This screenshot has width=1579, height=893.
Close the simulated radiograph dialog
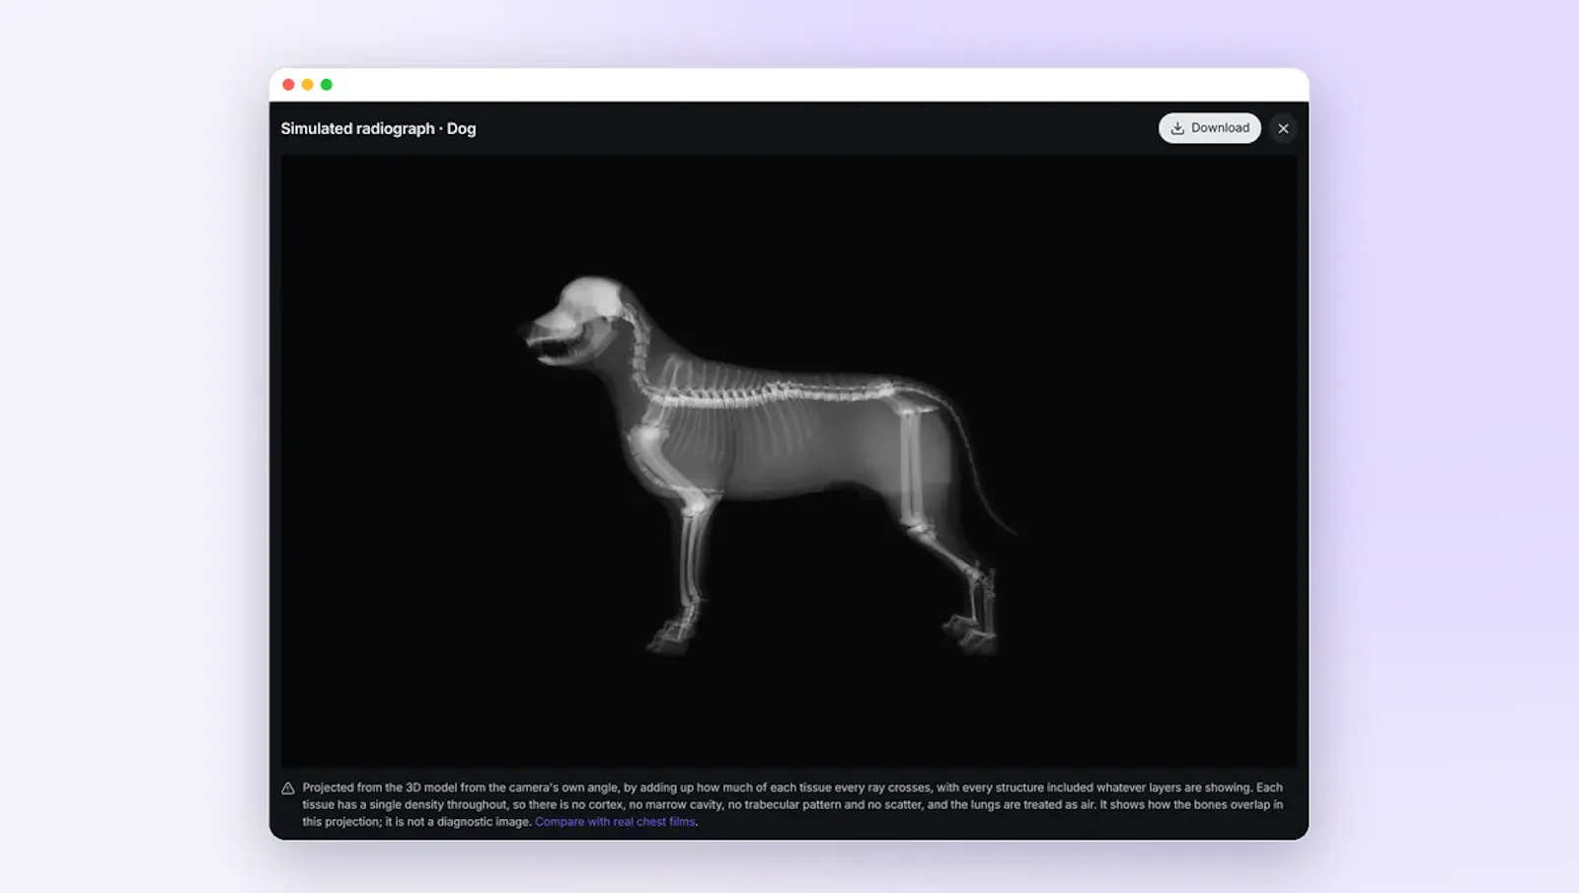tap(1283, 128)
